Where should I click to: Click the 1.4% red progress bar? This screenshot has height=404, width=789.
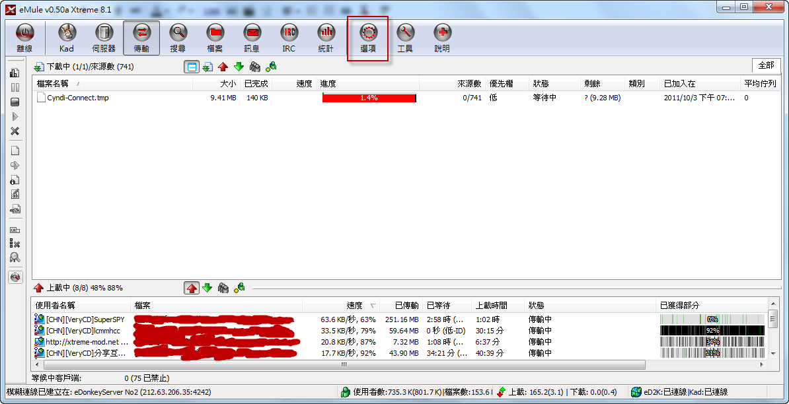369,98
